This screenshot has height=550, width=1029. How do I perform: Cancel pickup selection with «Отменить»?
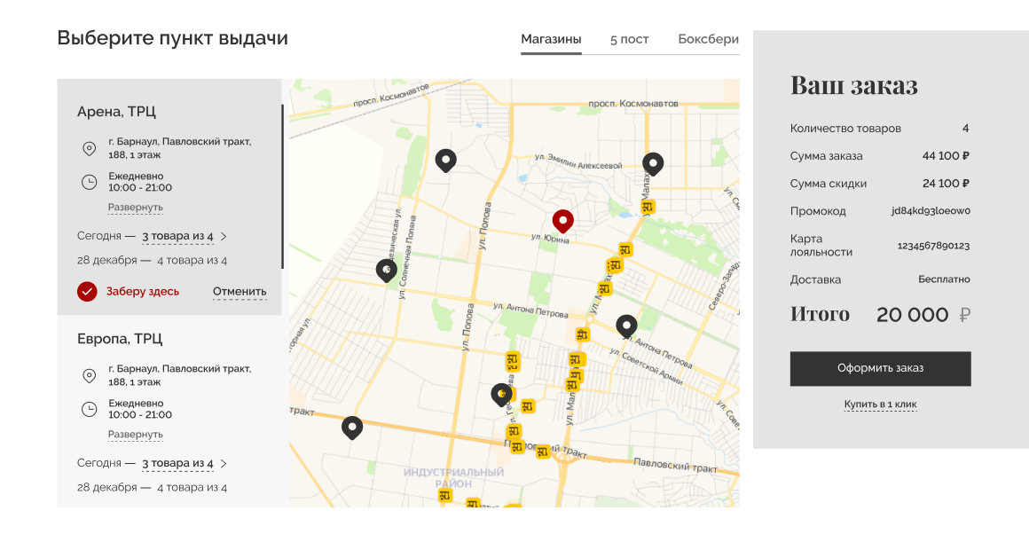(240, 292)
